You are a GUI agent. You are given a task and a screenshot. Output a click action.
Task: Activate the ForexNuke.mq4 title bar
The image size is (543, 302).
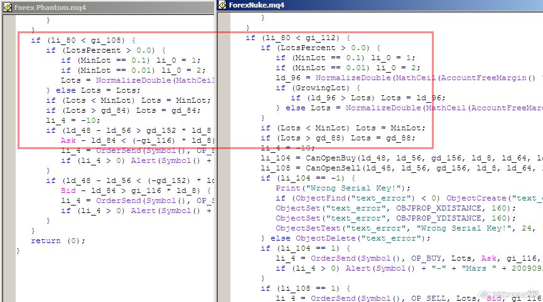[380, 5]
